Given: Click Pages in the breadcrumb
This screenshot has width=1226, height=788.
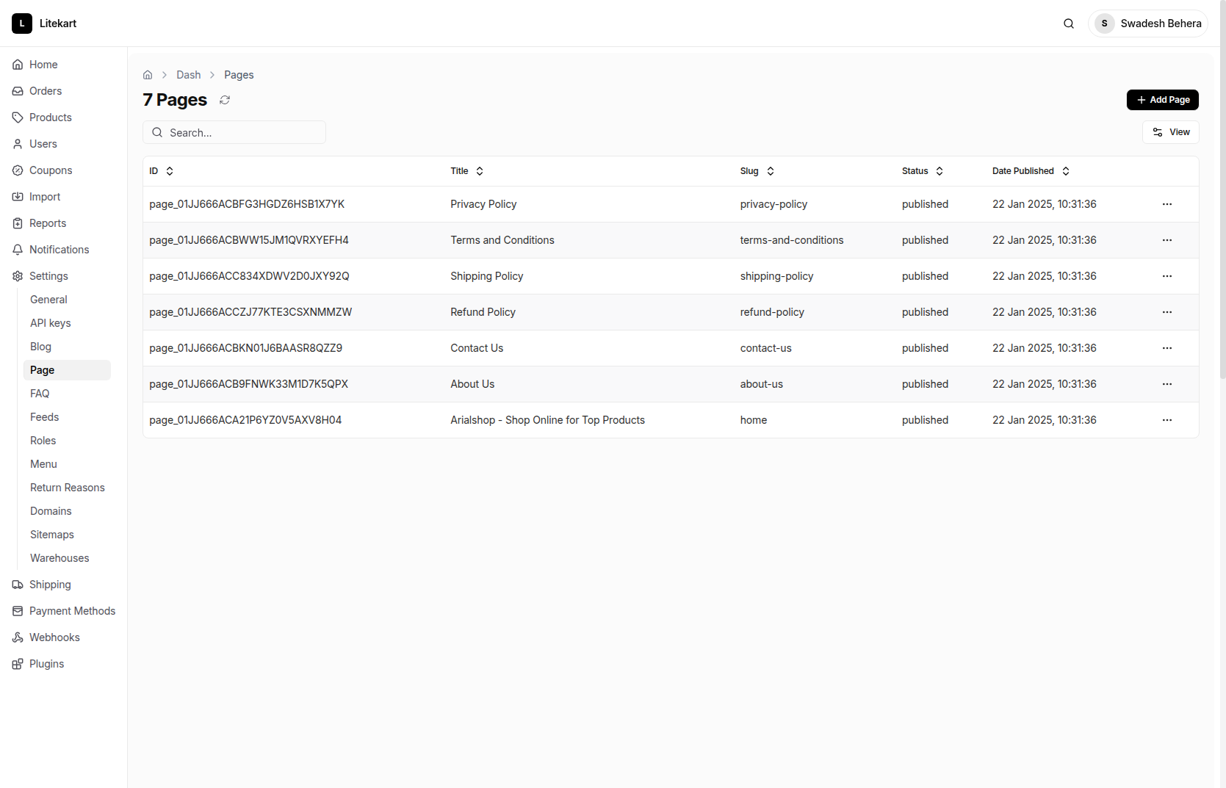Looking at the screenshot, I should (x=239, y=75).
